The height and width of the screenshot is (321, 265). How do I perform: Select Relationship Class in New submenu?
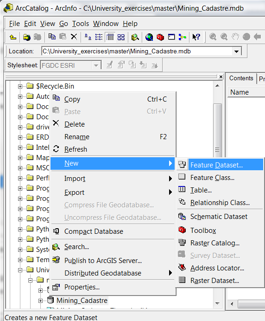(220, 203)
